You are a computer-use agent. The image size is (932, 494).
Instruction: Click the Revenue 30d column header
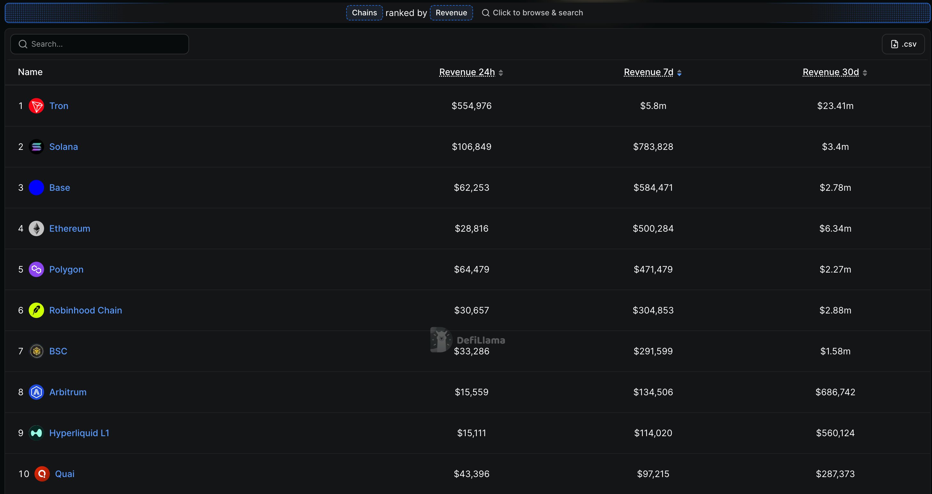[831, 72]
